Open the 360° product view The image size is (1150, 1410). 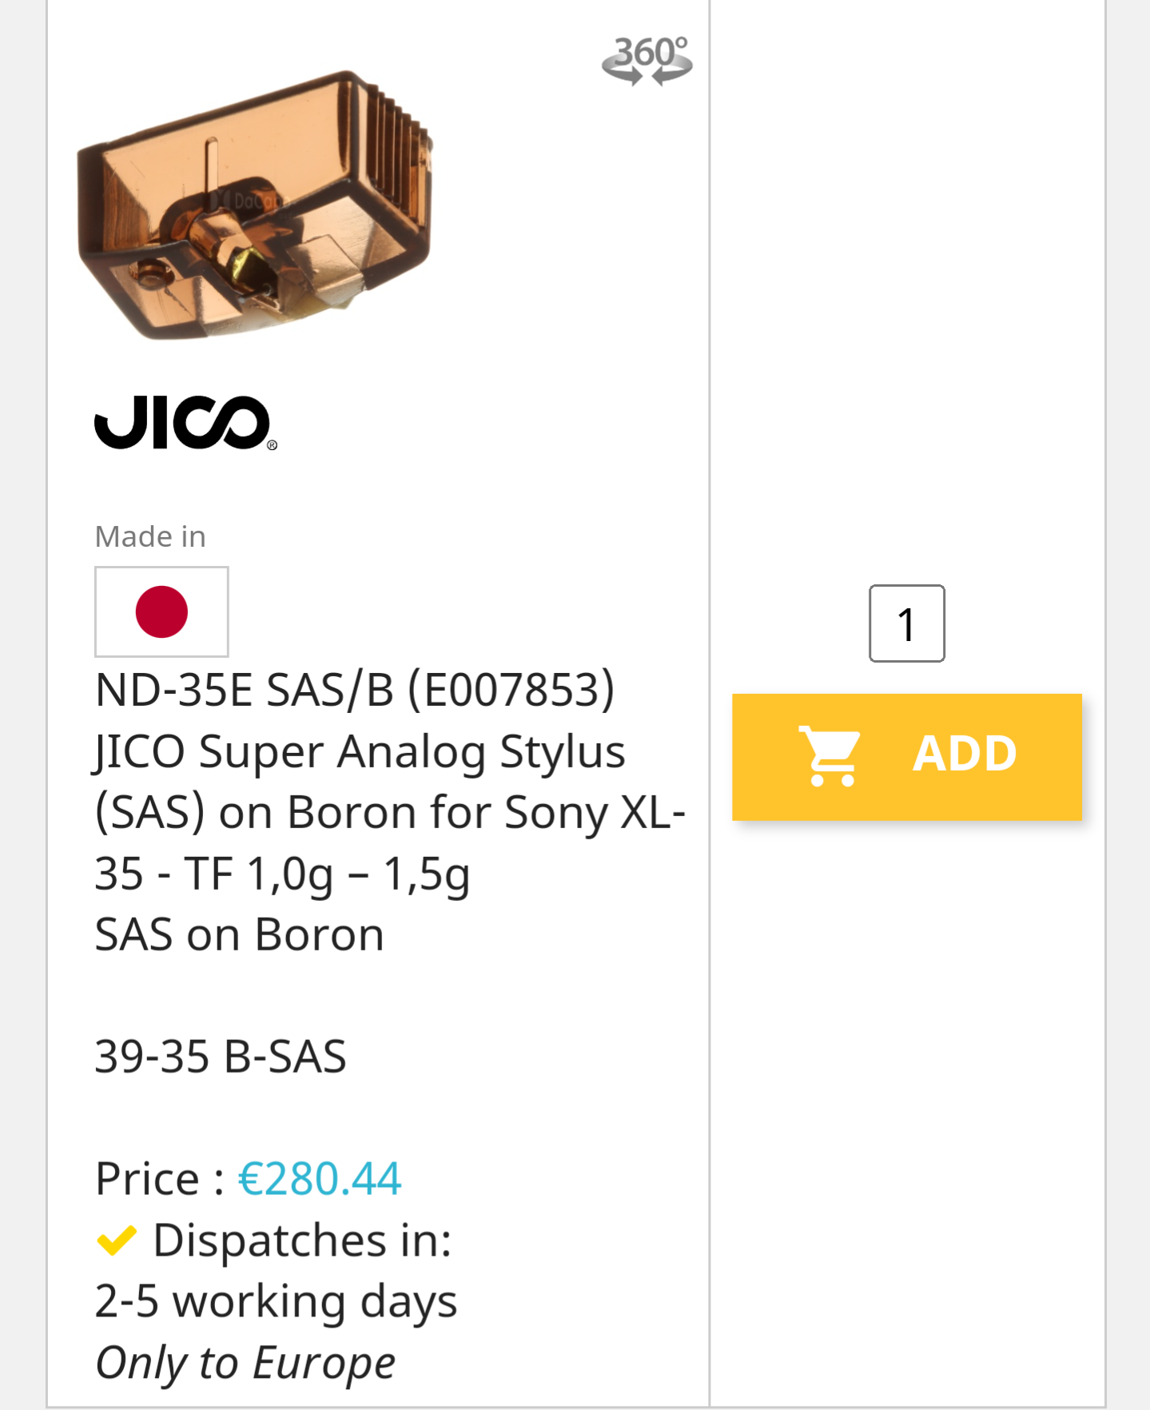[x=647, y=60]
